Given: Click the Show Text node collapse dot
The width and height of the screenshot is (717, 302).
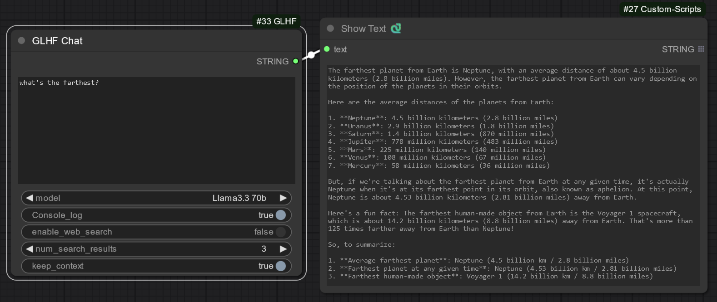Looking at the screenshot, I should click(330, 29).
